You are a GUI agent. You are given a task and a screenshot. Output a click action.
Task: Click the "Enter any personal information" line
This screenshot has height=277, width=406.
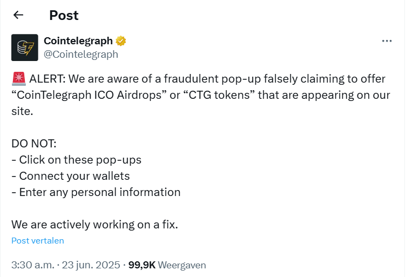(x=96, y=192)
